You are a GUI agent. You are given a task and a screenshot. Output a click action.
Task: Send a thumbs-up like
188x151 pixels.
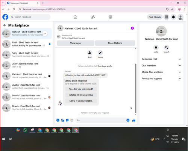(x=134, y=120)
